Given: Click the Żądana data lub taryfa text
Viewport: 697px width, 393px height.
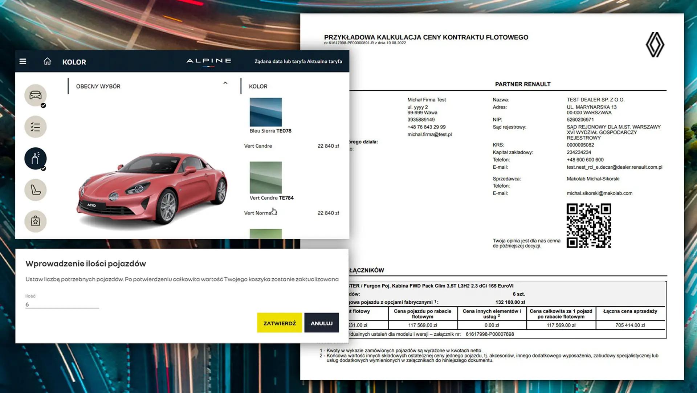Looking at the screenshot, I should 280,61.
